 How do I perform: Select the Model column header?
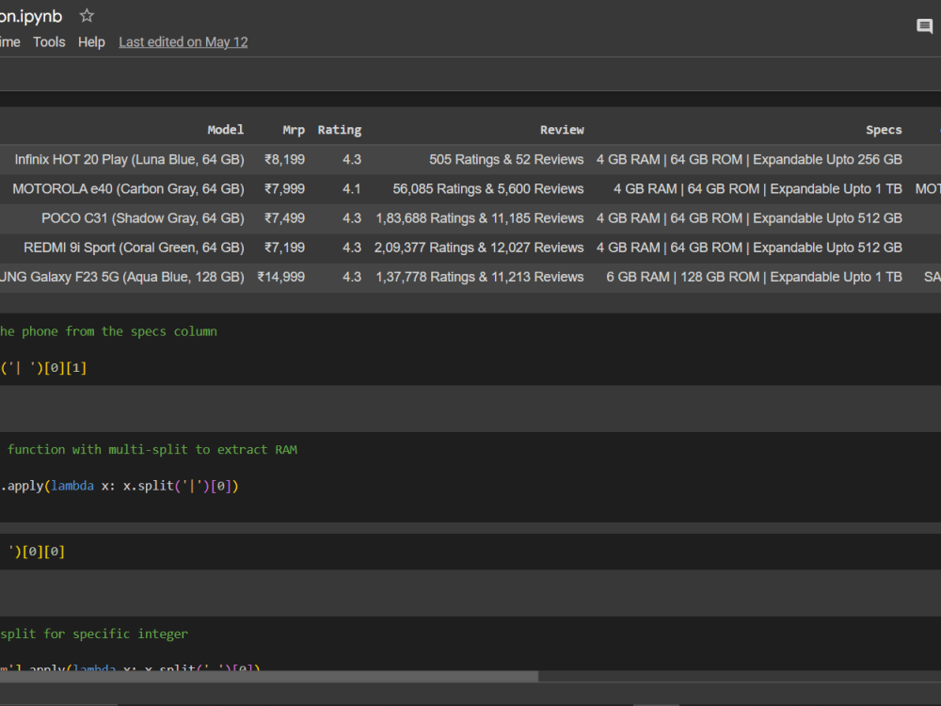(x=225, y=129)
